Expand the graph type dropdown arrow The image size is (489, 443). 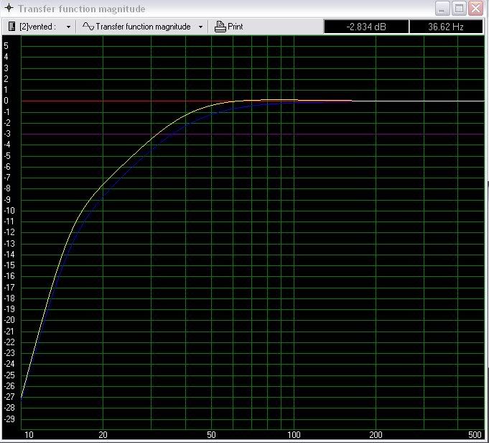(200, 27)
